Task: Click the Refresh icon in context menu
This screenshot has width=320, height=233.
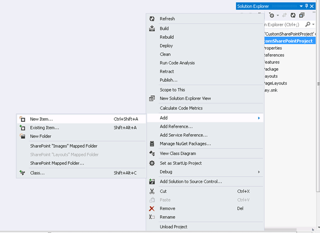Action: pos(152,19)
